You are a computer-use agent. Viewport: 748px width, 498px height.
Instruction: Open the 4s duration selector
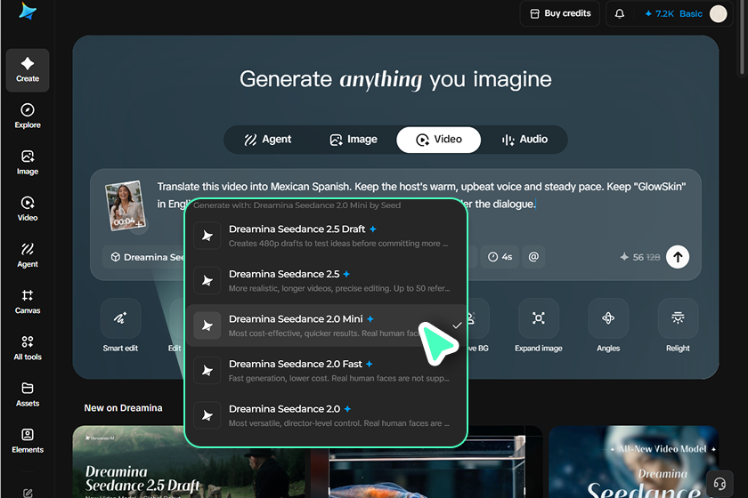[x=500, y=257]
